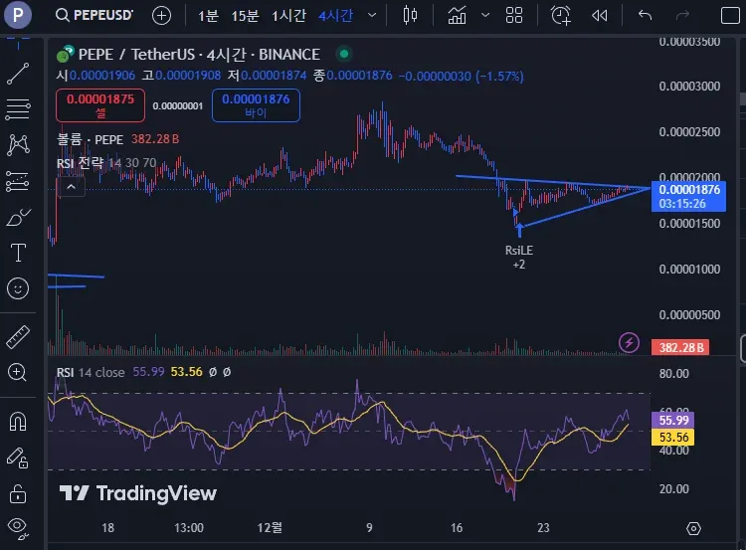Image resolution: width=746 pixels, height=550 pixels.
Task: Click RSI value tag 55.99
Action: pyautogui.click(x=672, y=420)
